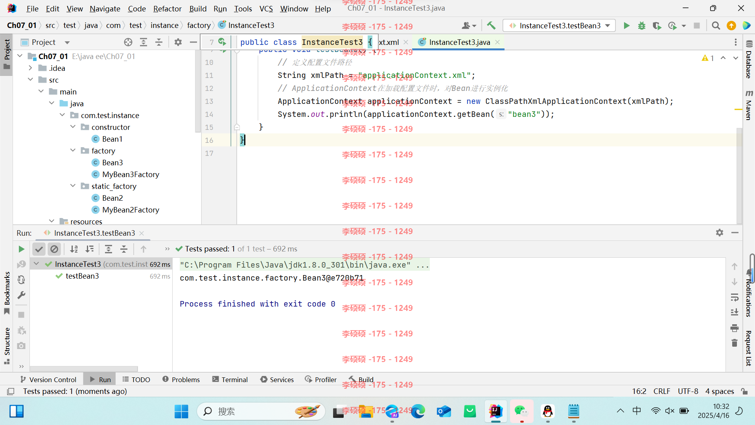
Task: Toggle Show Ignored tests button
Action: (x=54, y=249)
